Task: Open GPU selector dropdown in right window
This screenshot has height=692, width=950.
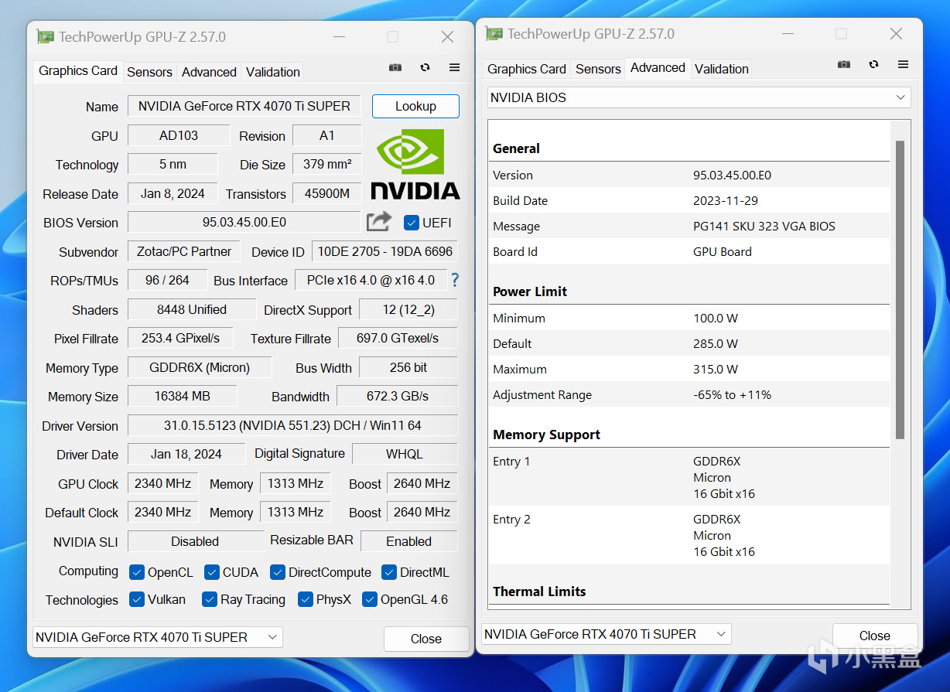Action: point(606,634)
